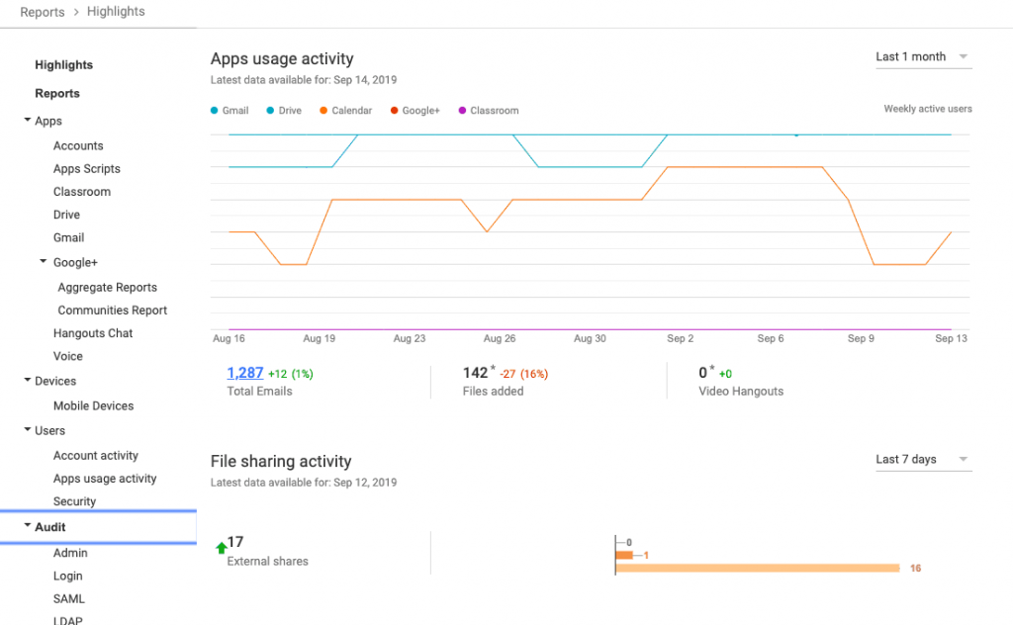Toggle the Calendar legend dot

pyautogui.click(x=323, y=111)
